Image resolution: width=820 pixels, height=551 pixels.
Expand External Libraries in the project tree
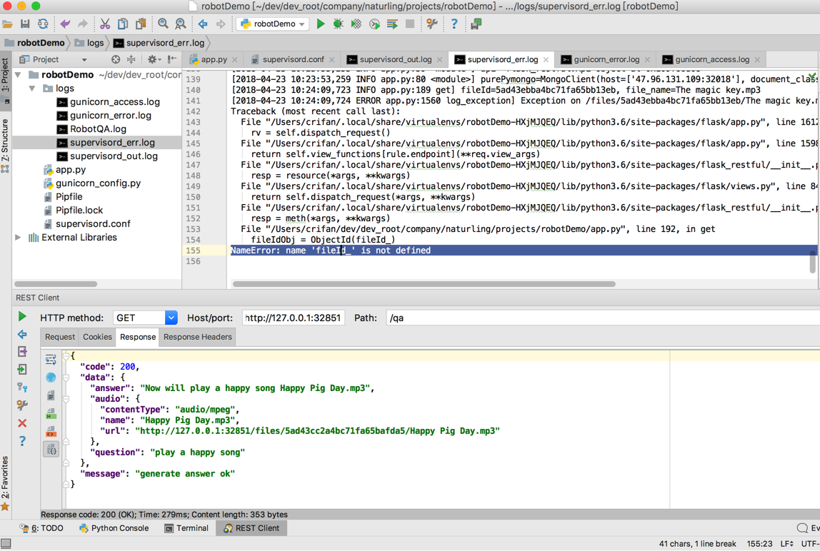tap(19, 238)
